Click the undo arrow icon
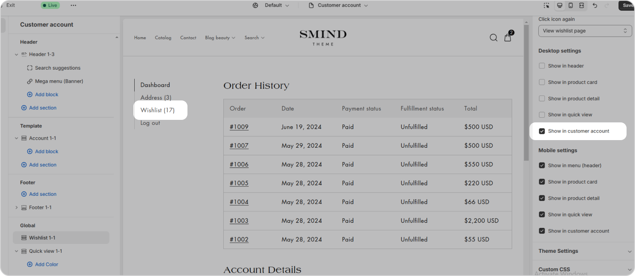This screenshot has height=276, width=635. tap(595, 5)
